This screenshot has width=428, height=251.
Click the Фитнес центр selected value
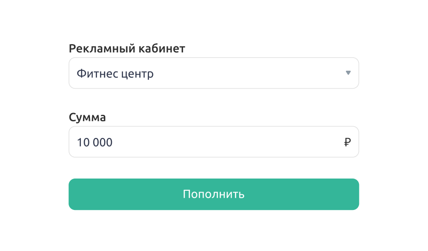tap(115, 74)
